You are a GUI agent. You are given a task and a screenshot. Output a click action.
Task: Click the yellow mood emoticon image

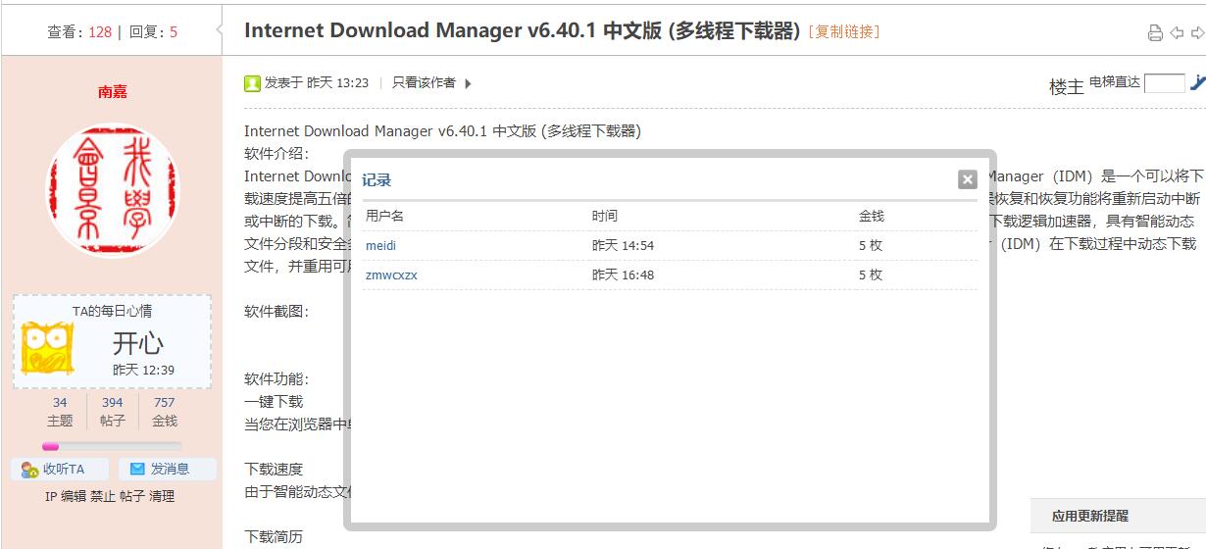click(x=47, y=349)
